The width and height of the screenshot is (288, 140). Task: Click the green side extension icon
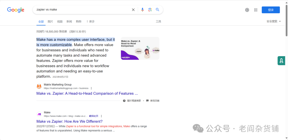tap(281, 61)
